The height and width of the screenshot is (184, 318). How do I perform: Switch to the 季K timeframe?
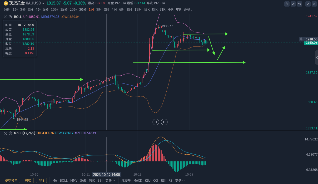[171, 9]
